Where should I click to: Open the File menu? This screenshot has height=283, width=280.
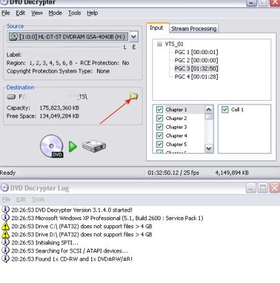(6, 13)
